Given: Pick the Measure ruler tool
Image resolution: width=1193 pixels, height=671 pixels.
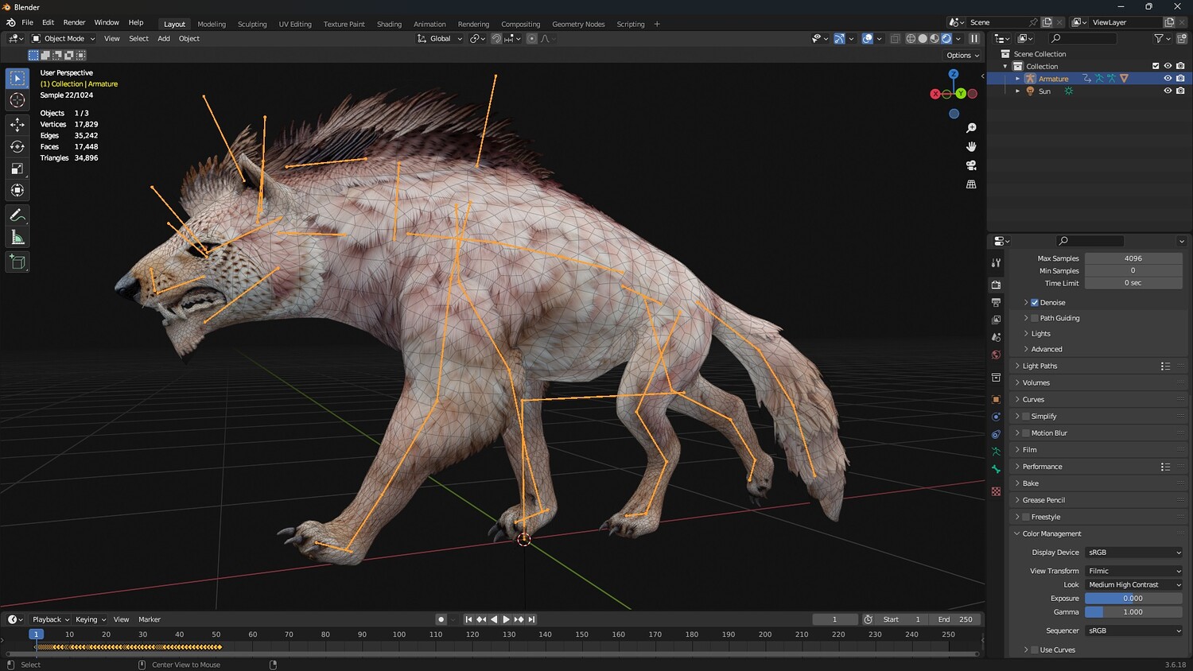Looking at the screenshot, I should point(17,238).
